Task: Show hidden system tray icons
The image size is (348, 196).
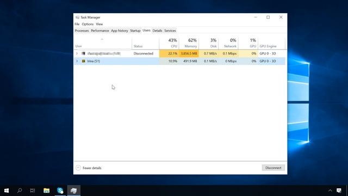Action: click(330, 191)
